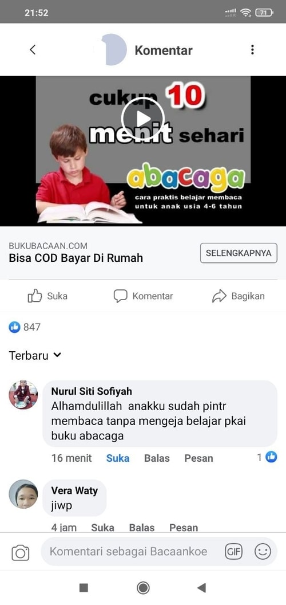Play the abacaga video

click(x=142, y=119)
